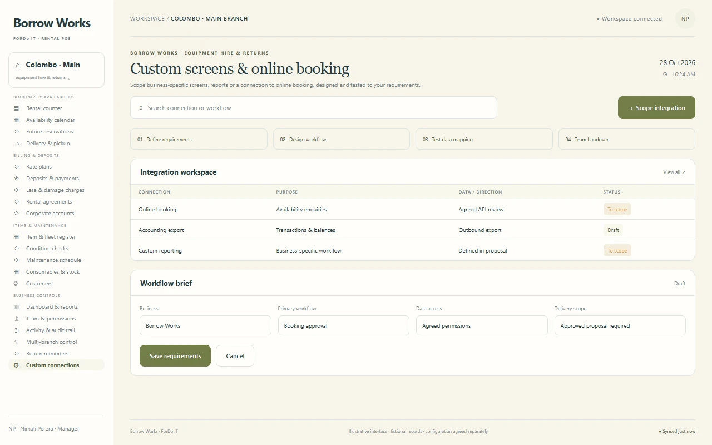Focus the Search connection or workflow field

point(314,108)
